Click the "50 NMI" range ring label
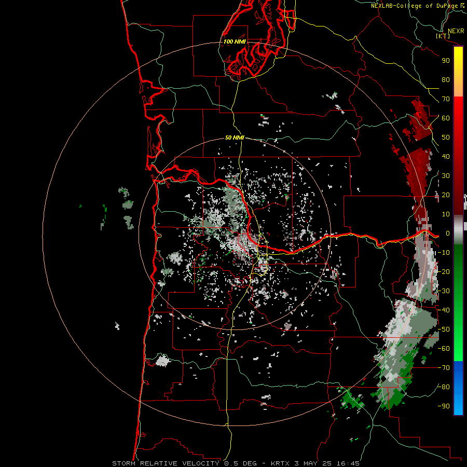The width and height of the screenshot is (467, 467). (x=235, y=138)
